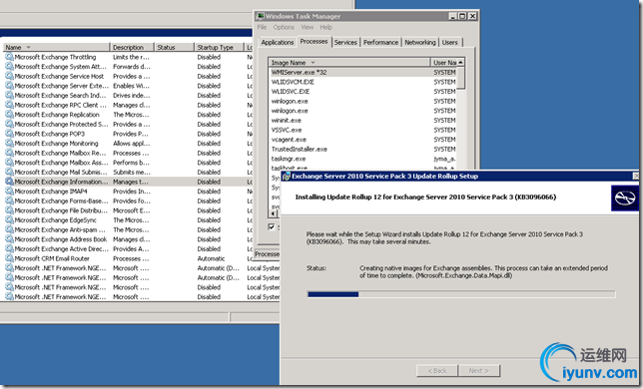Click the Windows Task Manager title bar icon

click(x=260, y=16)
